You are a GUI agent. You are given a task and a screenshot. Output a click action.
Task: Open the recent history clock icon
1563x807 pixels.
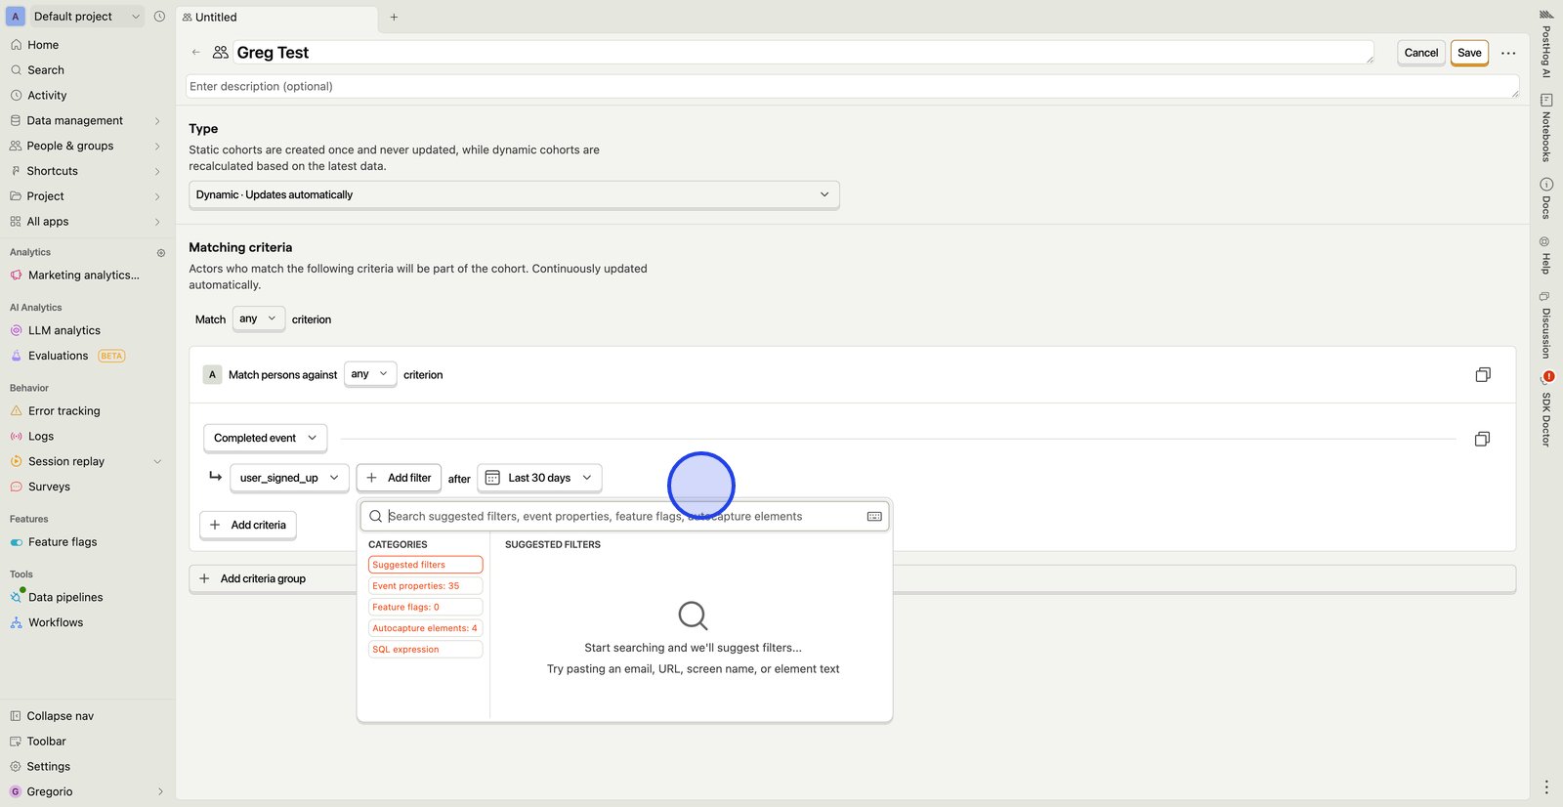[159, 17]
